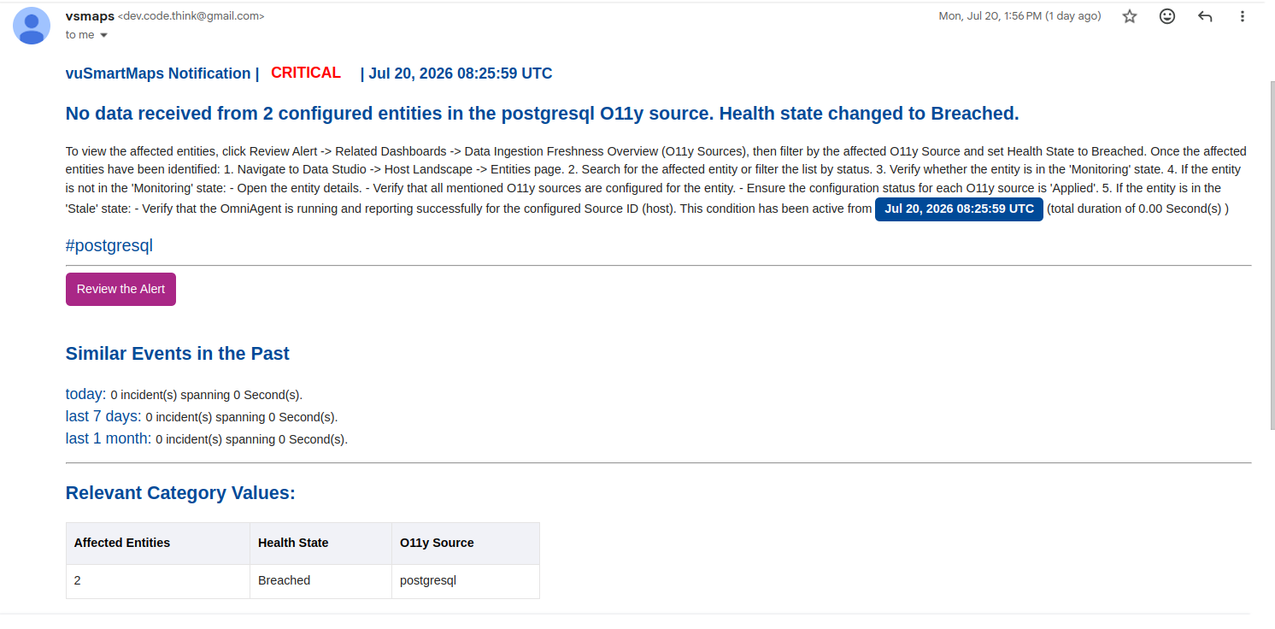Open the three-dot More menu
The height and width of the screenshot is (629, 1275).
1243,16
